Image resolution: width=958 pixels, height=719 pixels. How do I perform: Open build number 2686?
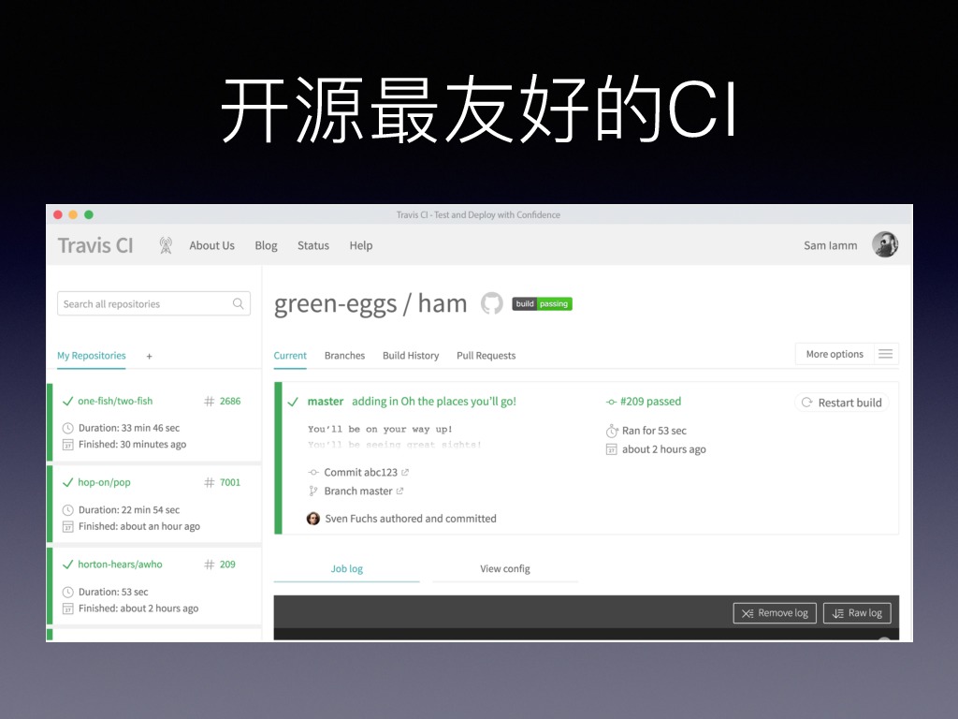(x=230, y=401)
